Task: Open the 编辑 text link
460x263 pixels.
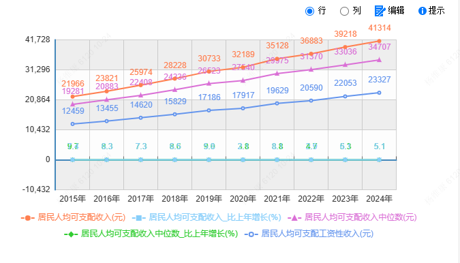Action: 396,10
